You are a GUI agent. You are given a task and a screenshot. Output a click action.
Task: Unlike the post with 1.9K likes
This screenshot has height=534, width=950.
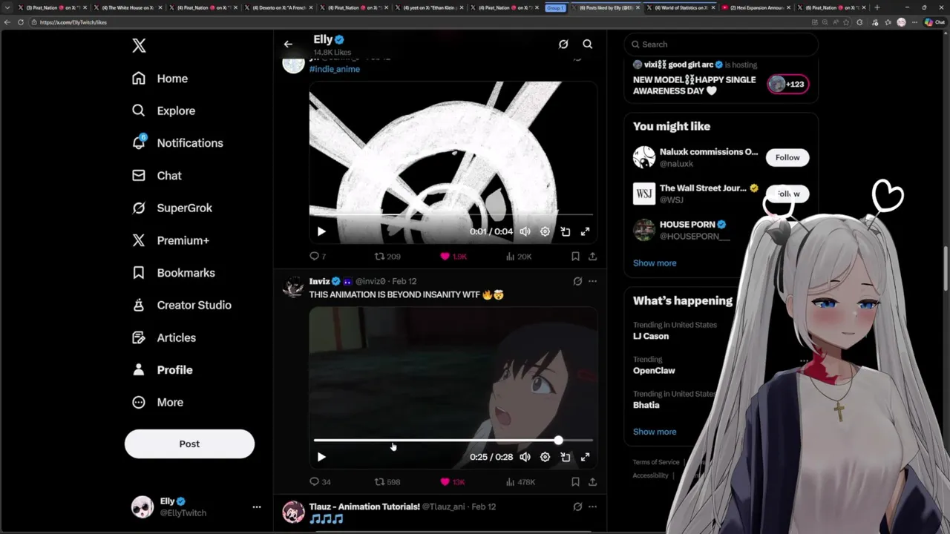point(453,257)
